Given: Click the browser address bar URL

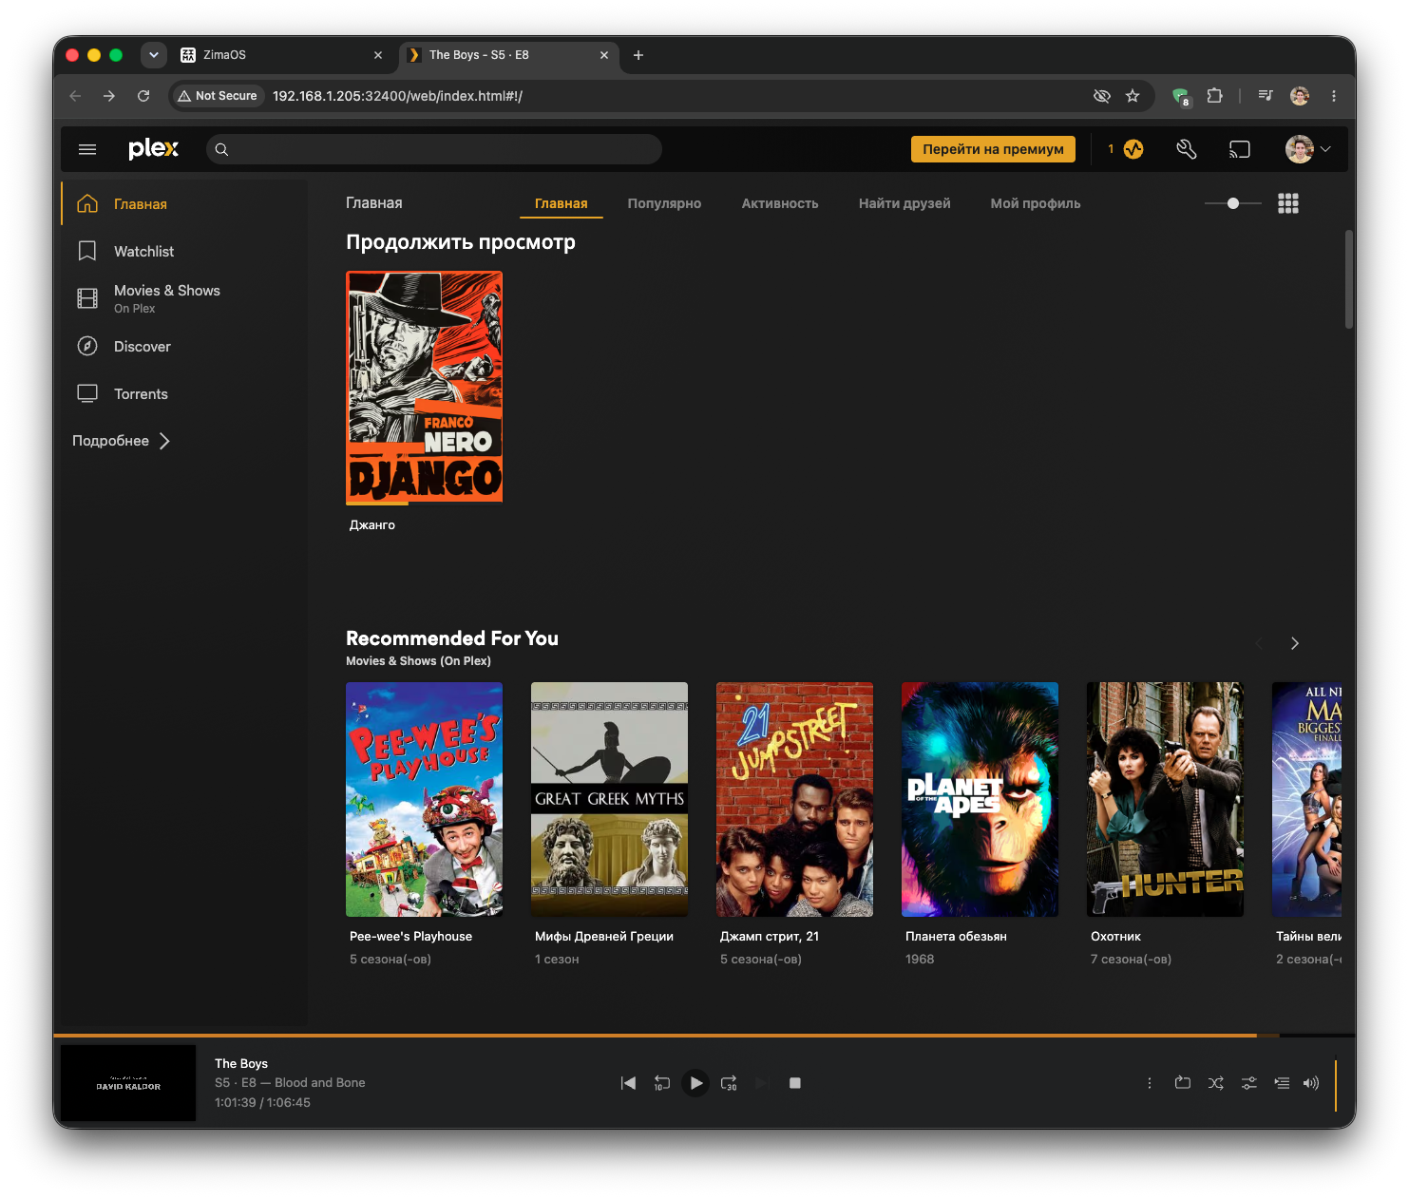Looking at the screenshot, I should 397,96.
